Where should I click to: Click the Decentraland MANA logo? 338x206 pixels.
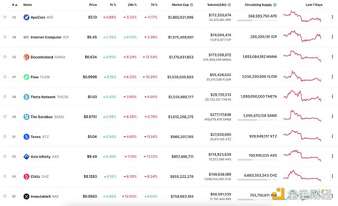click(26, 57)
